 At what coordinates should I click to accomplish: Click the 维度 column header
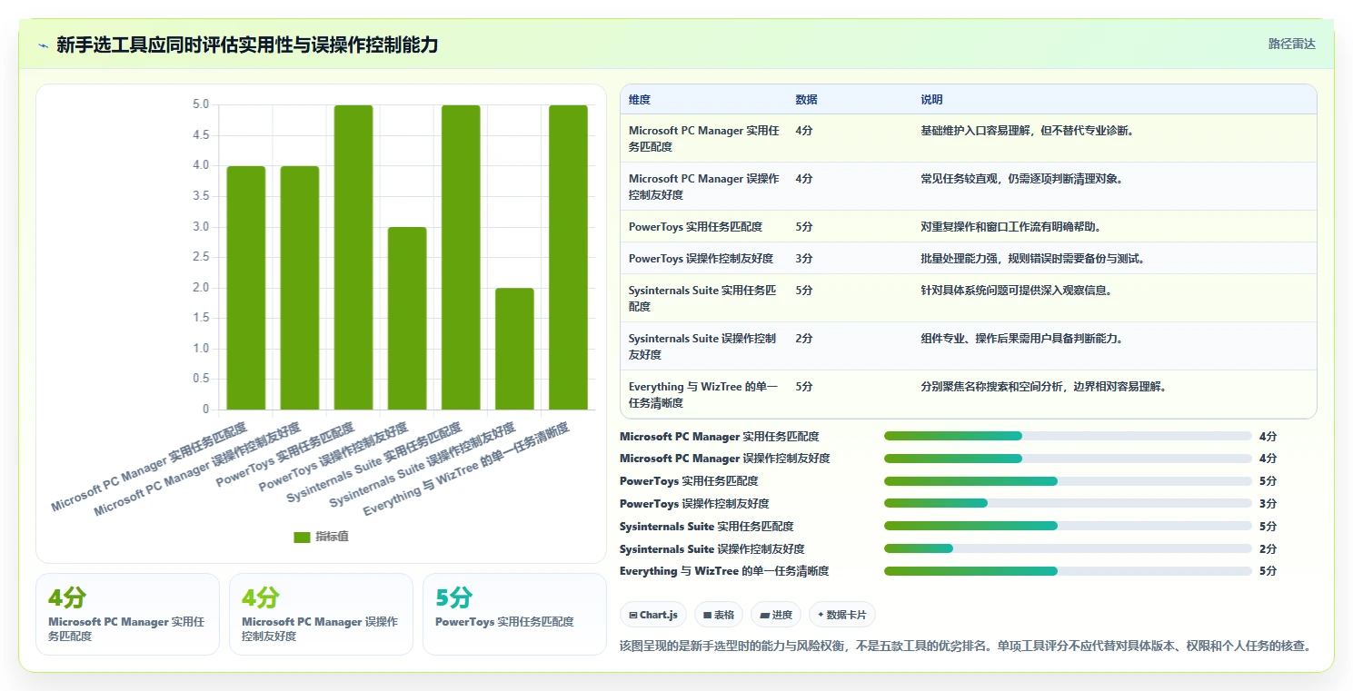[640, 100]
